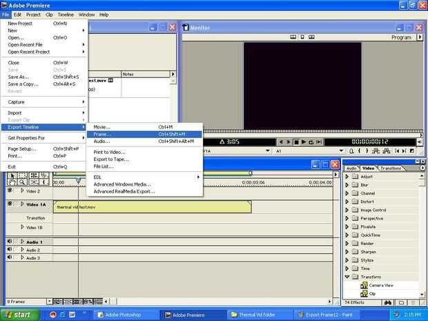
Task: Expand the Perspective effects folder
Action: point(347,218)
